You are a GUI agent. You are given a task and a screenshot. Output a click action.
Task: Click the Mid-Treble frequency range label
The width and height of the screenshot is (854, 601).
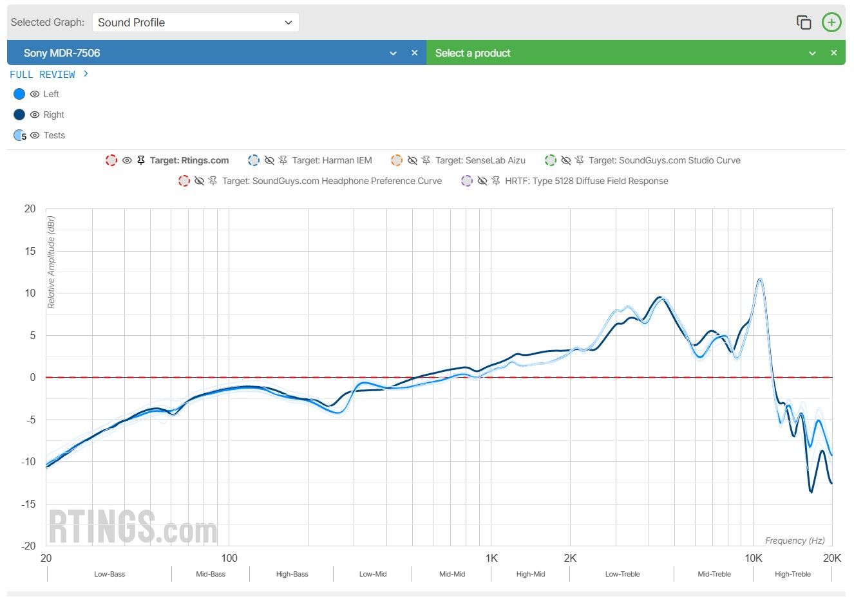(x=714, y=574)
